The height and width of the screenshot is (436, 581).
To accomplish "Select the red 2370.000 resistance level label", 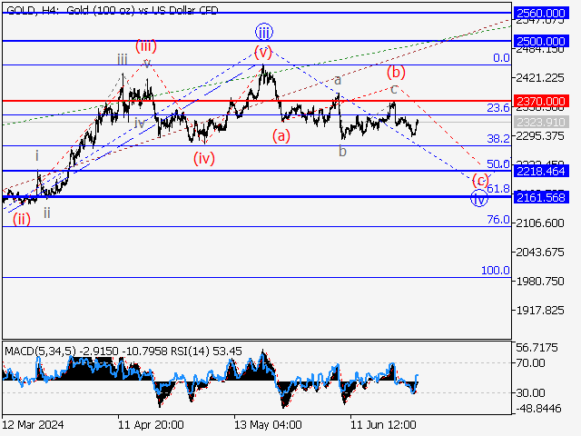I will pos(540,101).
